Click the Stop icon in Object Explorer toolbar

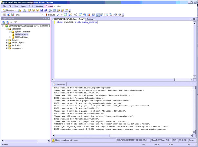[x=11, y=22]
